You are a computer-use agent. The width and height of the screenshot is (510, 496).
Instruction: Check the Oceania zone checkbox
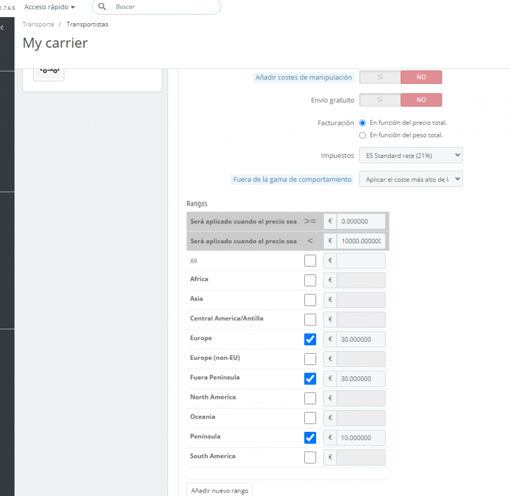pos(310,418)
